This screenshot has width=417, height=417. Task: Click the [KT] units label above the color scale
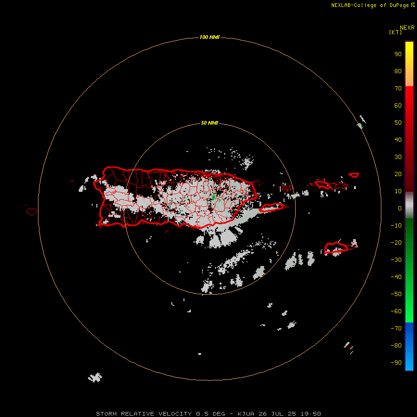[395, 32]
